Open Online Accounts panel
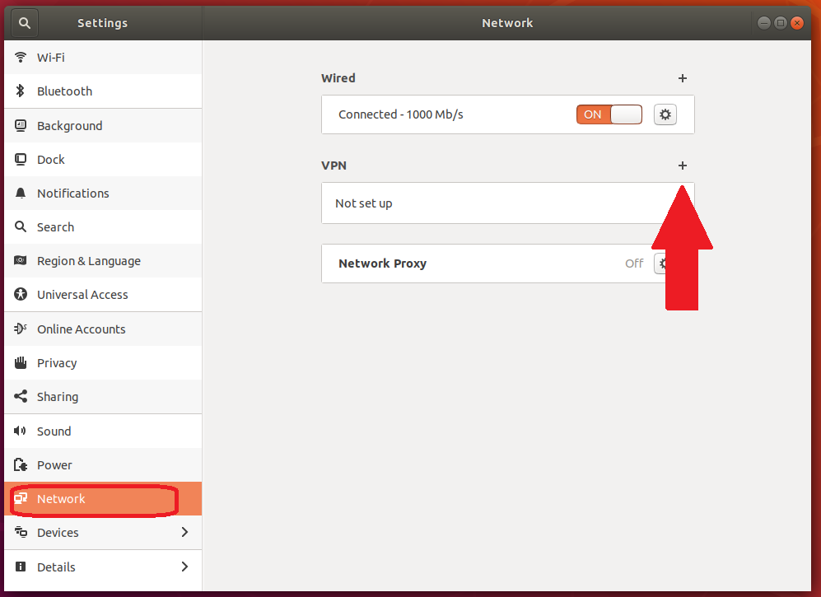This screenshot has width=821, height=597. coord(82,329)
